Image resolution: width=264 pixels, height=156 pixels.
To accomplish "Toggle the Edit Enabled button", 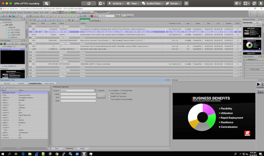I will coord(85,20).
